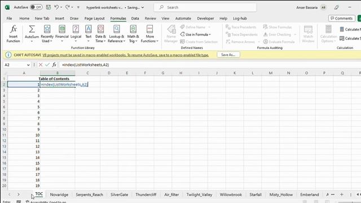Add a new sheet with plus icon
The image size is (361, 203).
[x=342, y=195]
